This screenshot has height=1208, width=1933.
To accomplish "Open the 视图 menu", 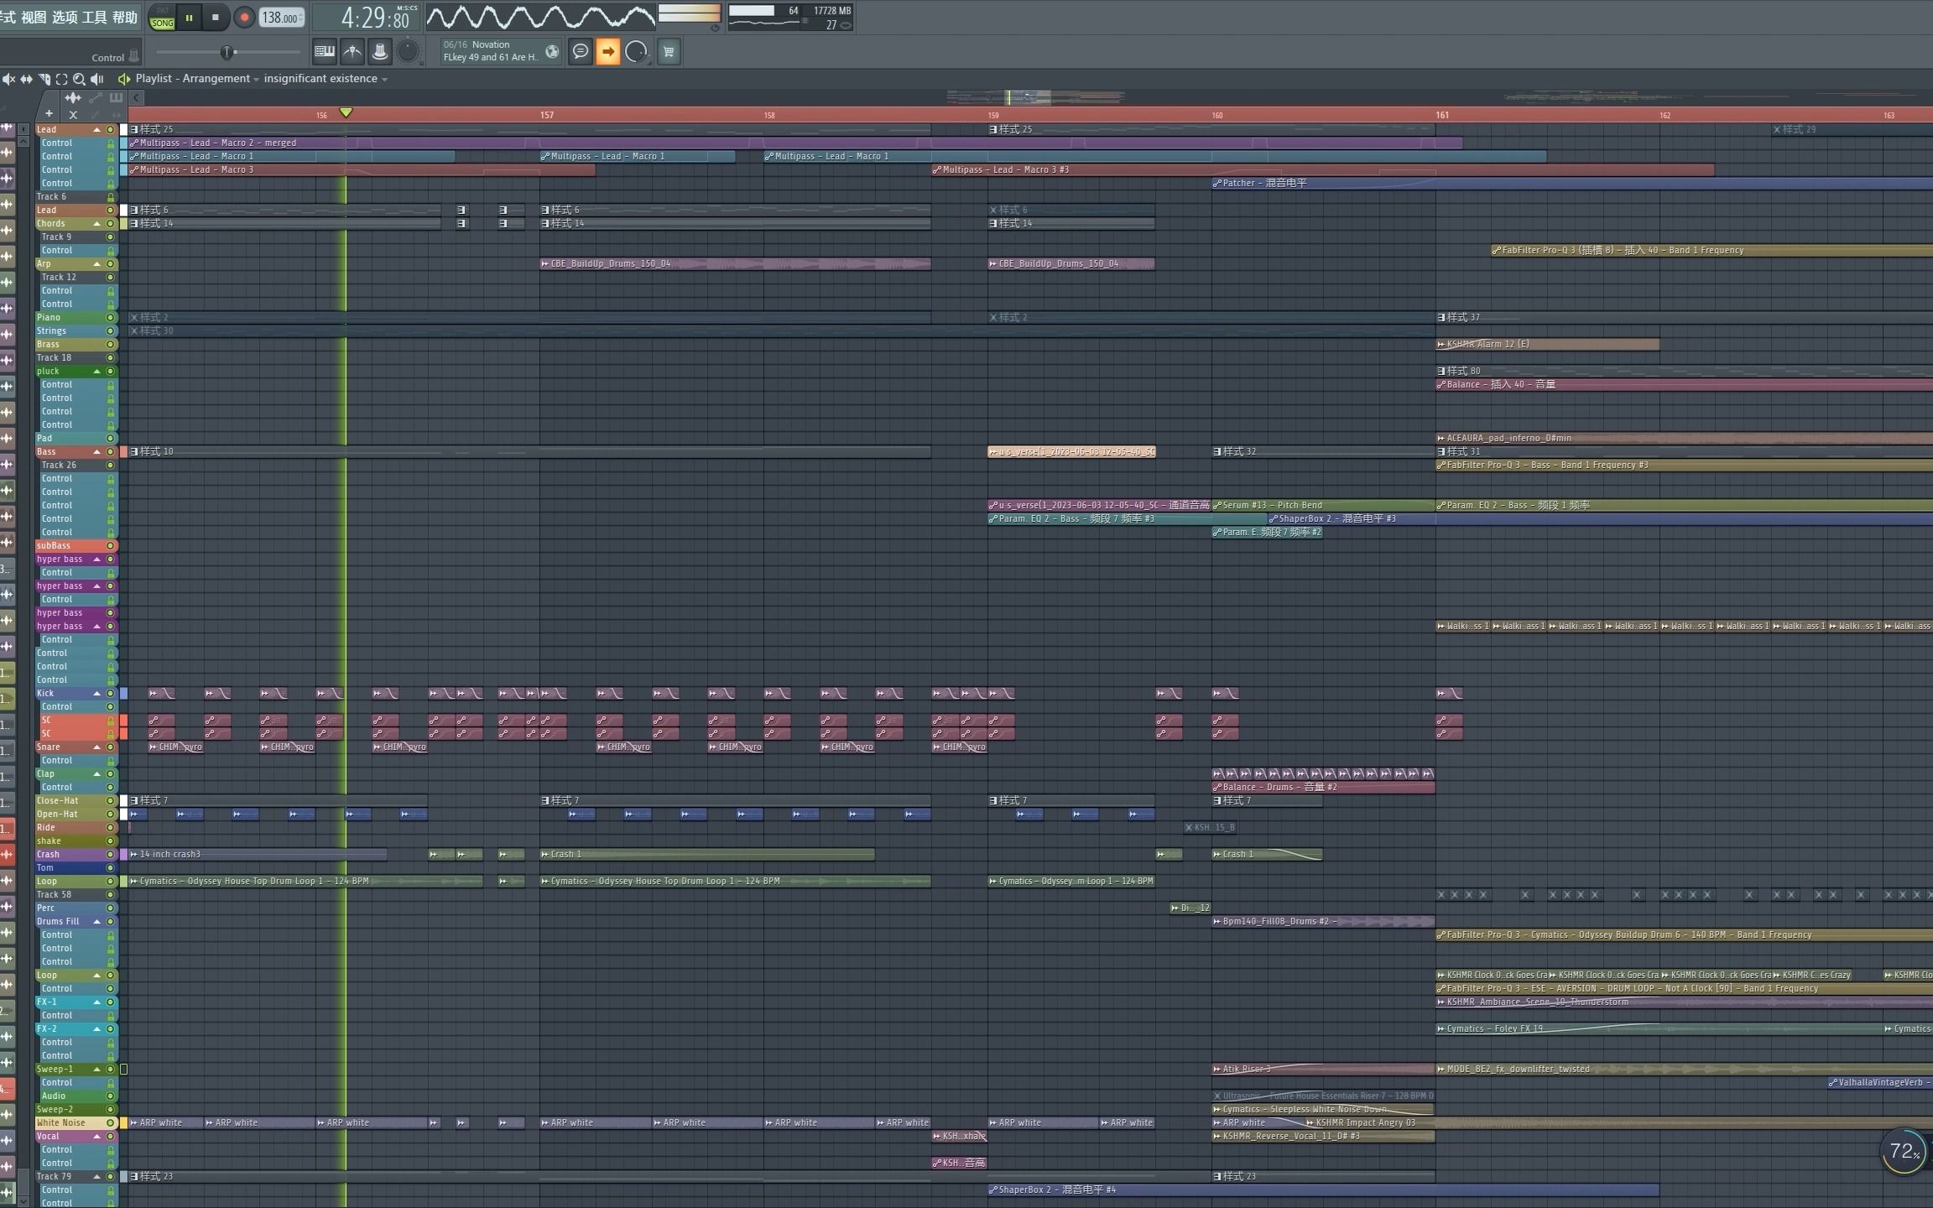I will tap(34, 18).
